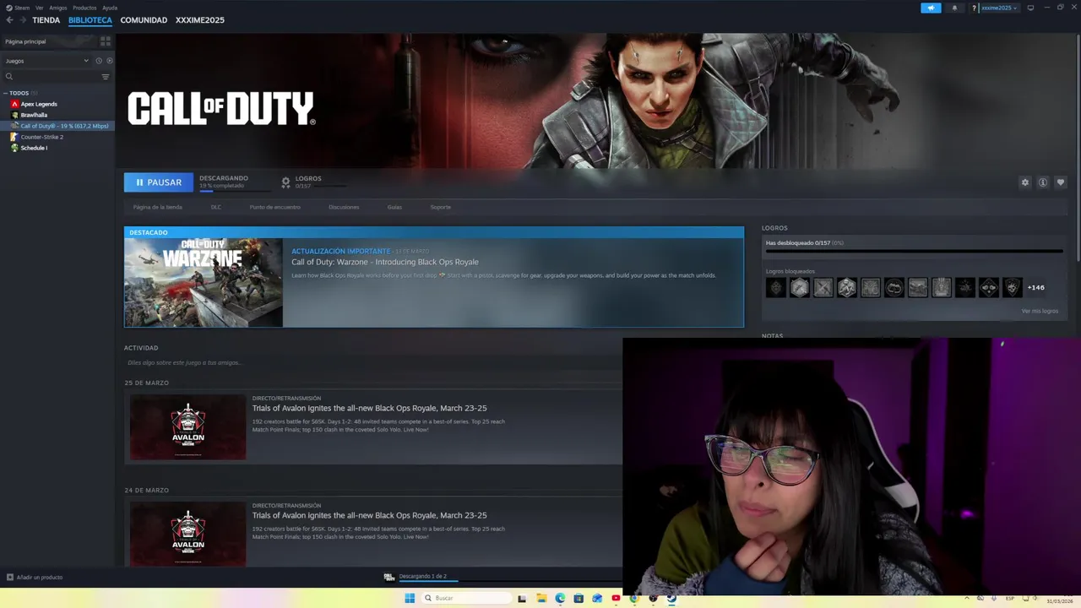Open the Juegos library filter dropdown
1081x608 pixels.
tap(46, 61)
